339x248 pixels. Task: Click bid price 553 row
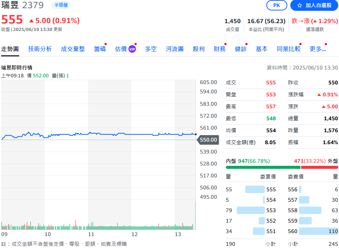click(x=251, y=210)
